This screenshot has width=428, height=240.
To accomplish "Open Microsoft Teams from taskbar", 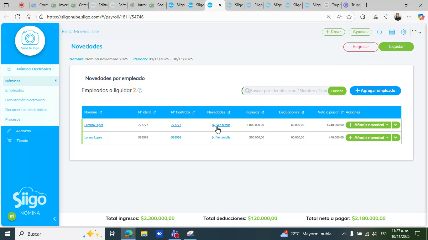I will pos(175,234).
